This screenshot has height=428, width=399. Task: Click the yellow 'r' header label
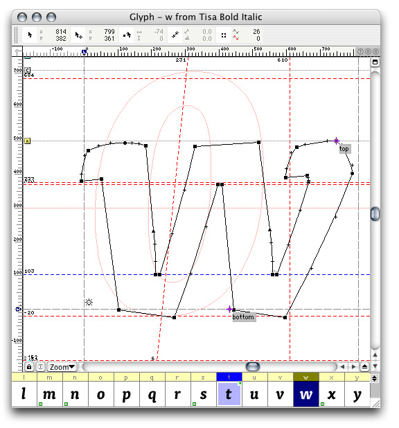pyautogui.click(x=178, y=377)
